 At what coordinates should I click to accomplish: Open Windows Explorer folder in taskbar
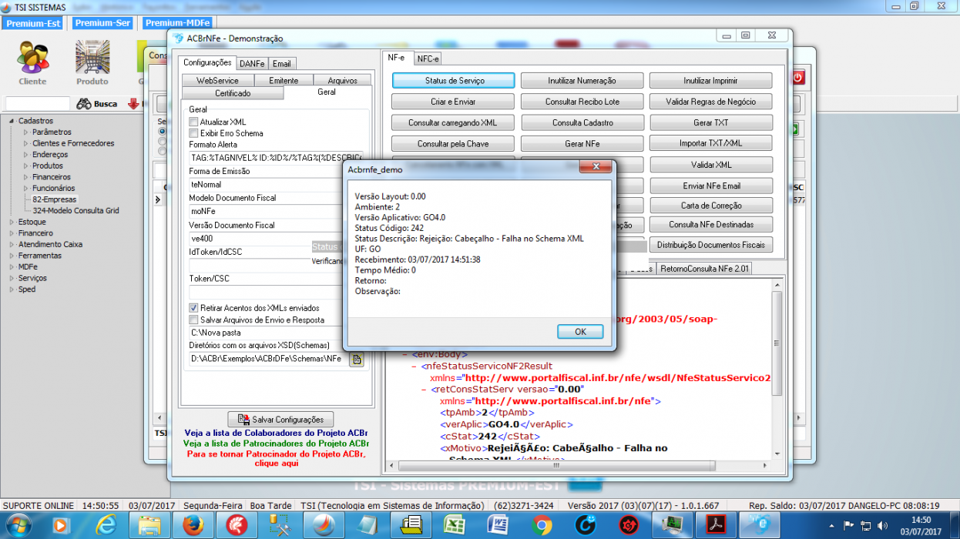[x=149, y=526]
